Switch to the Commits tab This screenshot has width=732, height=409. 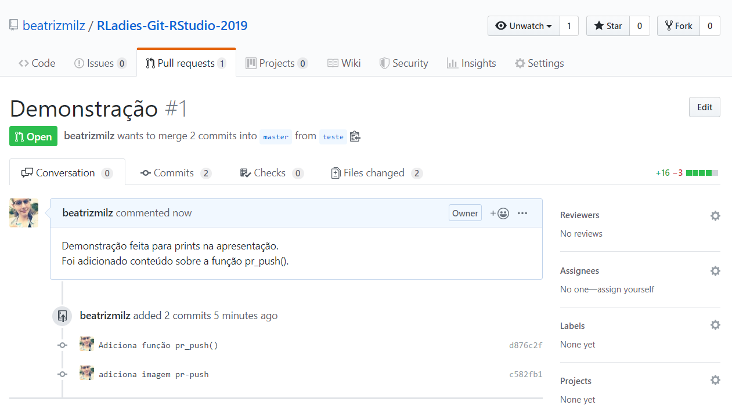click(176, 173)
